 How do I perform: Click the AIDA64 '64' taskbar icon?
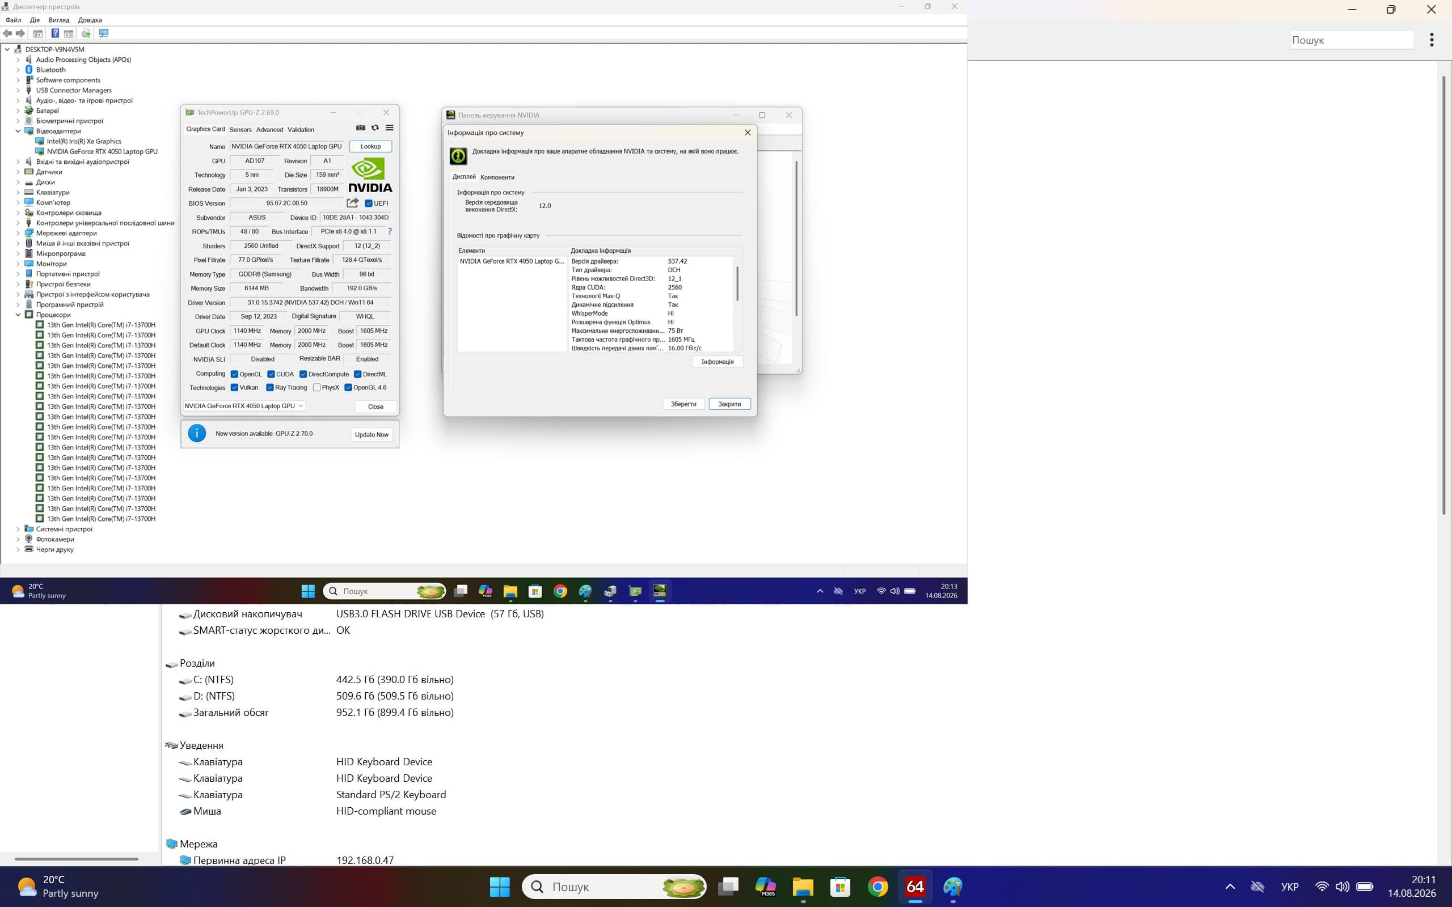click(x=915, y=887)
